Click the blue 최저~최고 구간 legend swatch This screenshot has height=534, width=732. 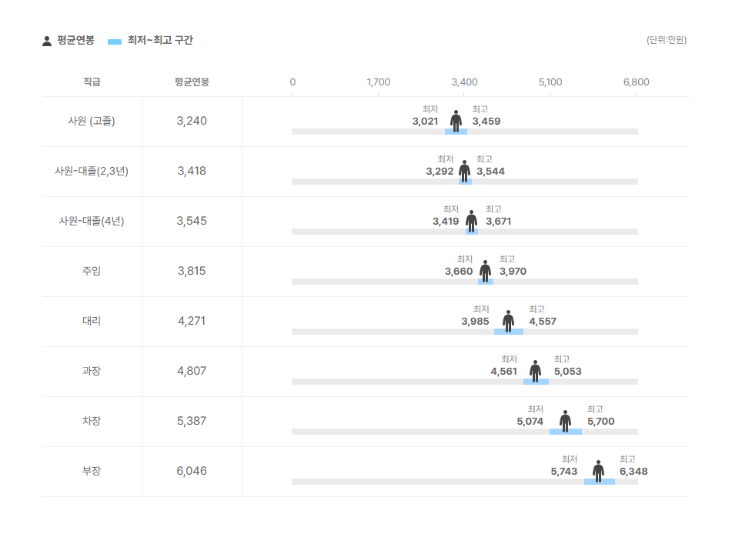coord(115,41)
